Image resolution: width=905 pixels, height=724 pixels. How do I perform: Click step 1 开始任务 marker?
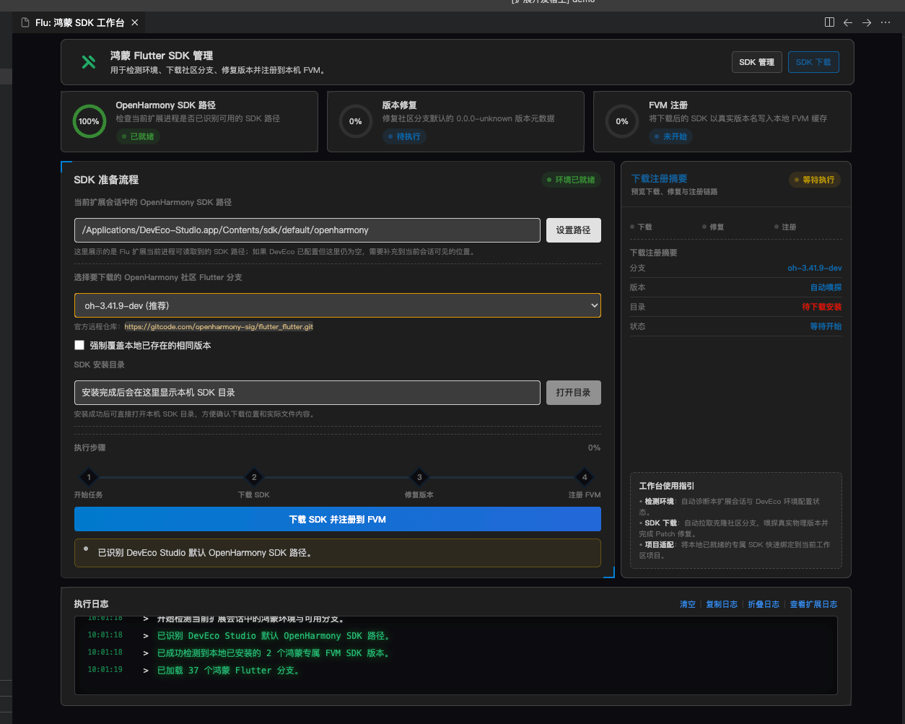(x=89, y=477)
